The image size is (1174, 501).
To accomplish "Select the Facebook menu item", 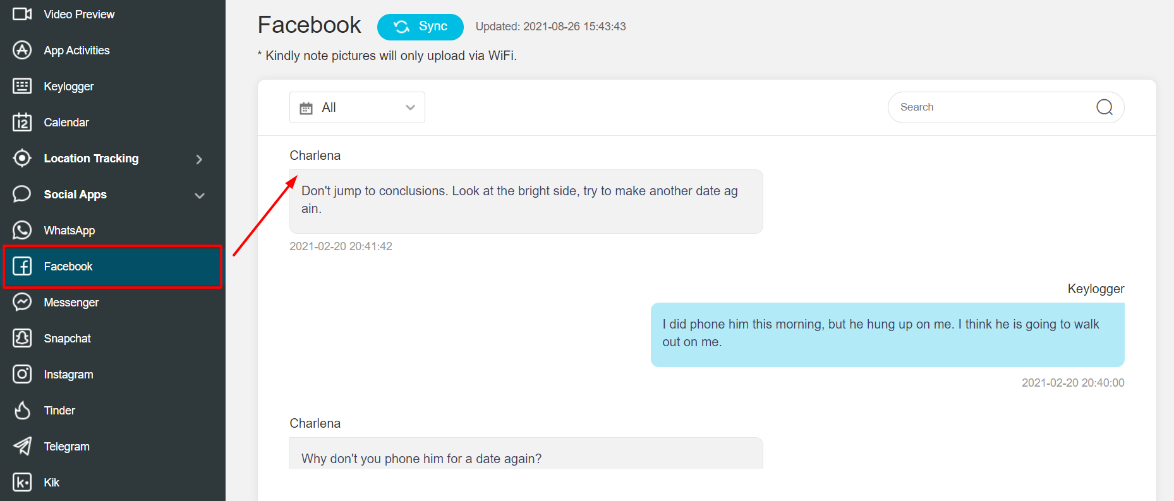I will click(112, 267).
